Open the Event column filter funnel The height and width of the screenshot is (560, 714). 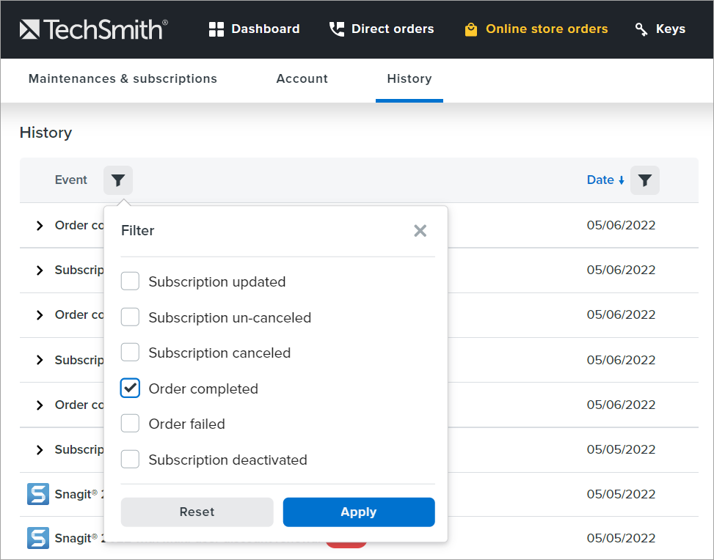[x=117, y=180]
